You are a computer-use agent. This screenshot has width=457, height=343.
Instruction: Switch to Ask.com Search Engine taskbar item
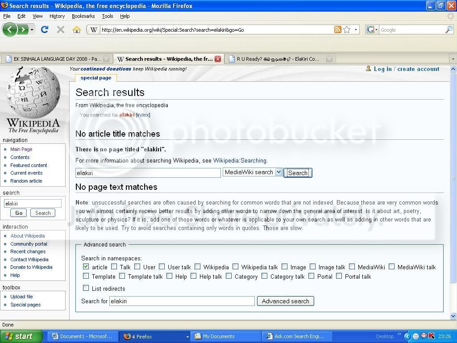298,336
